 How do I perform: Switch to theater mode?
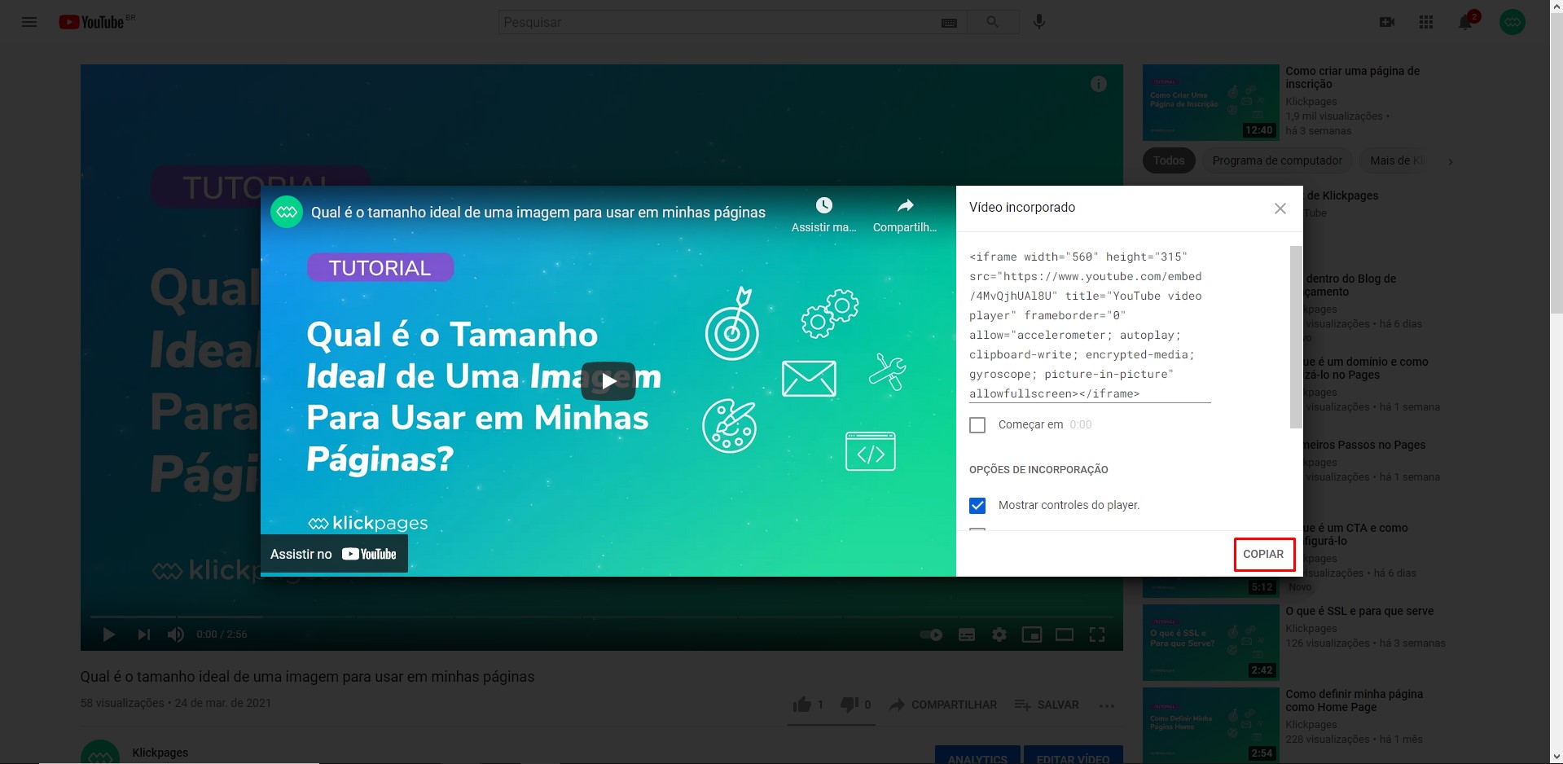pyautogui.click(x=1065, y=634)
